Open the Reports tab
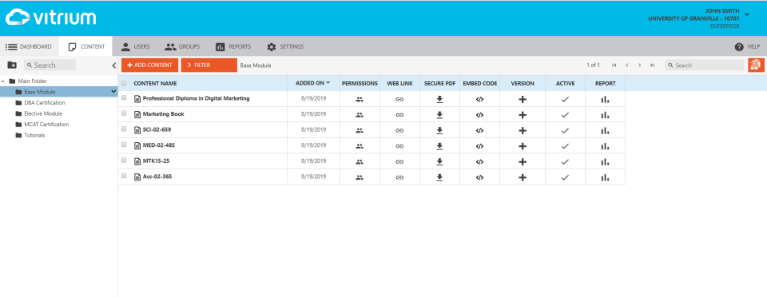 click(233, 46)
